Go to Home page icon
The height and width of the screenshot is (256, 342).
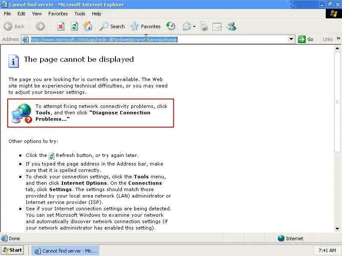click(x=88, y=26)
